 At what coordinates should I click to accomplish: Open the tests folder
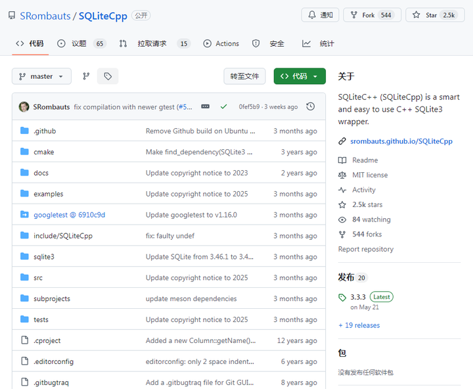pos(41,319)
